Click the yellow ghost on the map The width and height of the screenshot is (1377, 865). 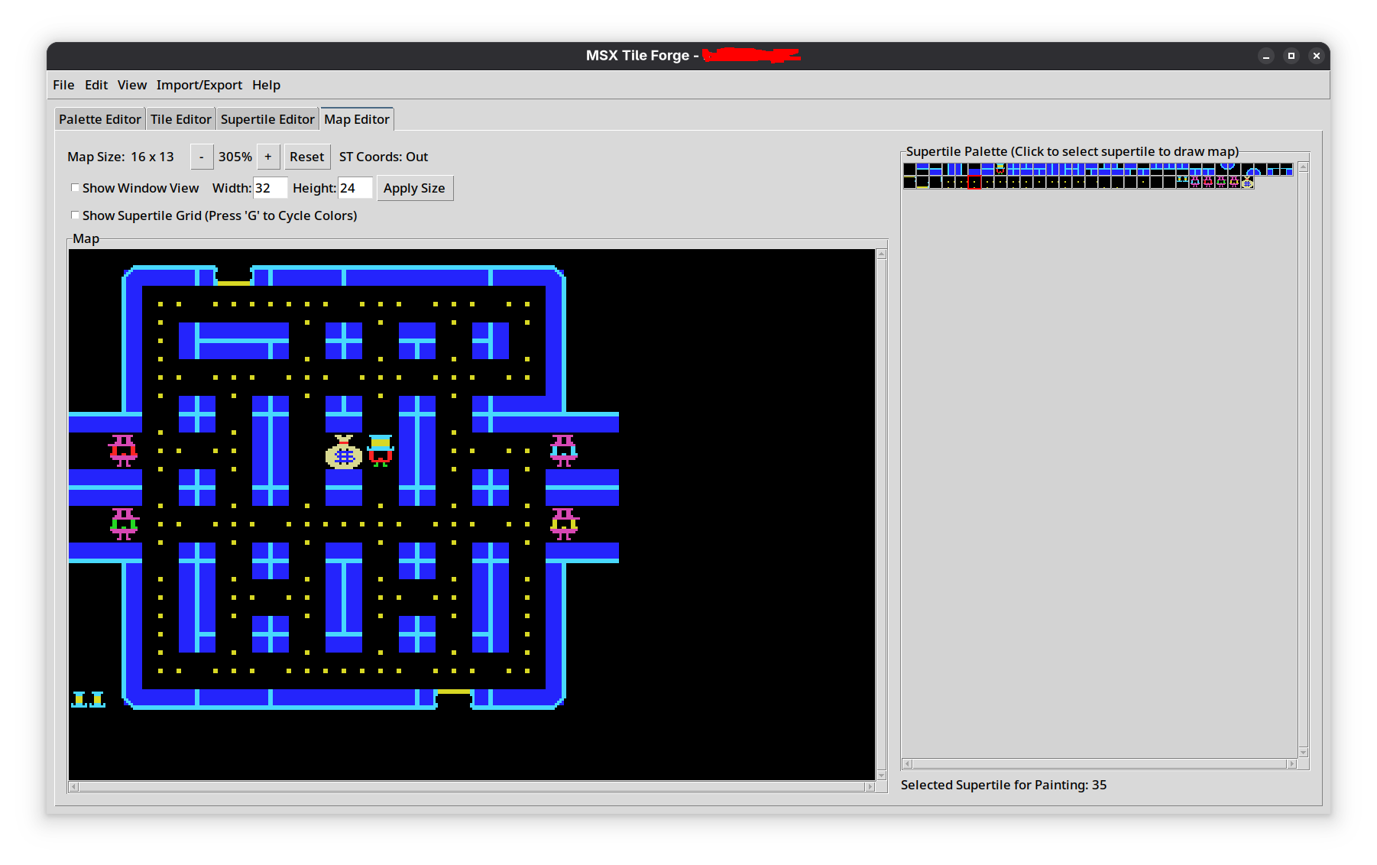[565, 524]
